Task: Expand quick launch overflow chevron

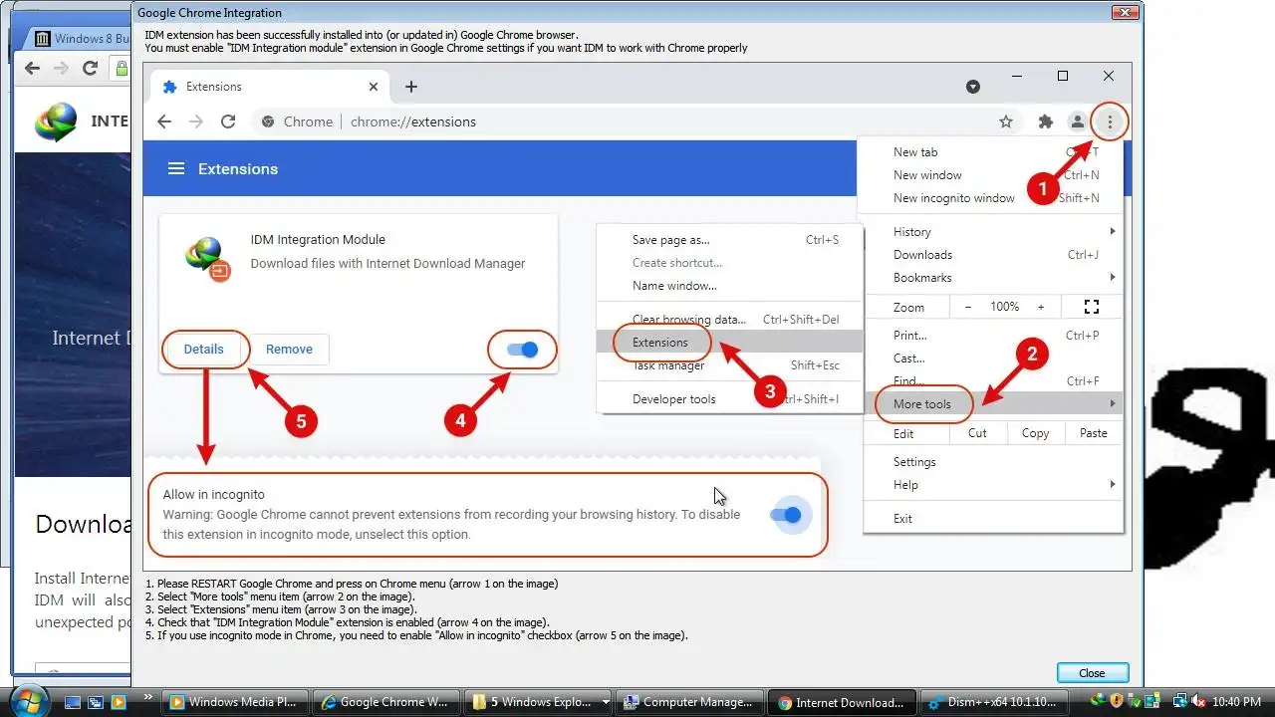Action: tap(148, 696)
